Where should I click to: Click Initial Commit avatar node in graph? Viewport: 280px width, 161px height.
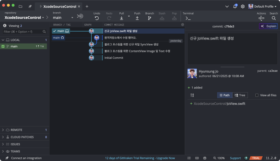click(91, 58)
